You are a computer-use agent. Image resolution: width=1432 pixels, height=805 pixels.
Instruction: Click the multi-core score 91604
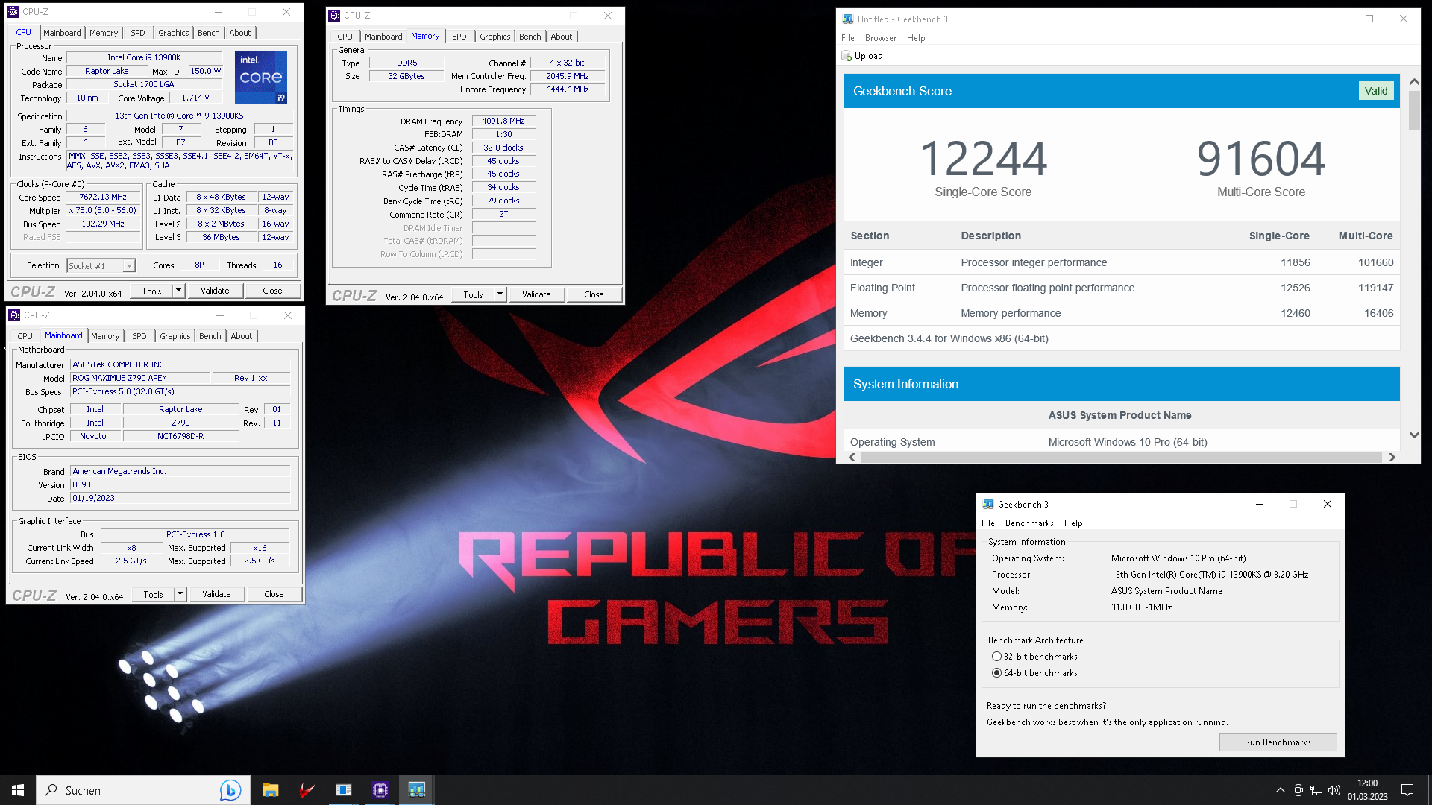[x=1261, y=159]
